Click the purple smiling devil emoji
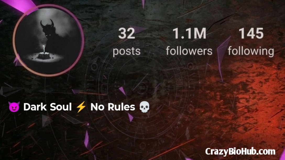 tap(14, 107)
